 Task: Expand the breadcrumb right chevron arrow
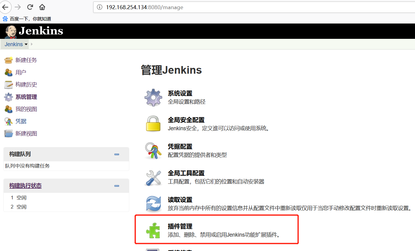click(32, 44)
